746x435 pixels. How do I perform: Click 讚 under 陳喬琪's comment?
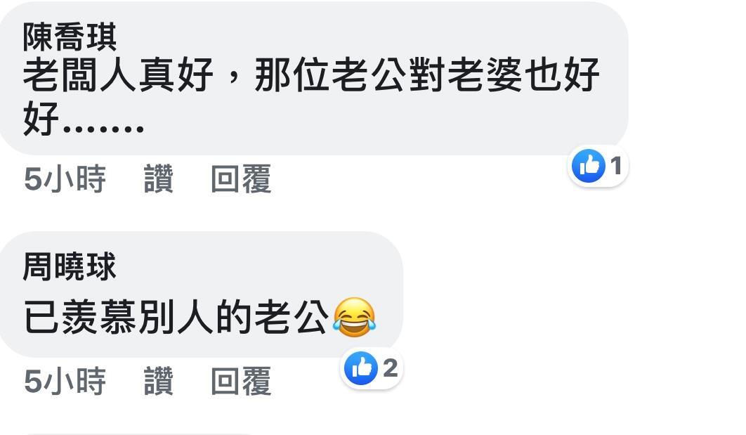159,179
